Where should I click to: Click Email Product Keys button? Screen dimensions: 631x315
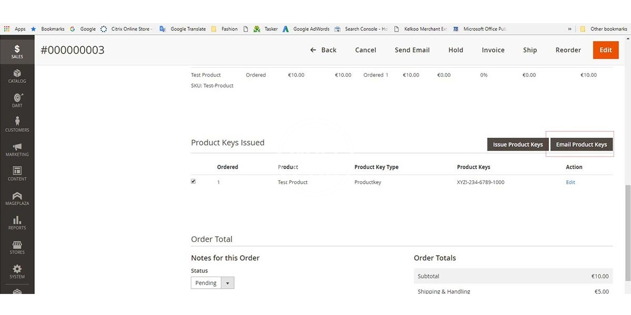[x=581, y=144]
